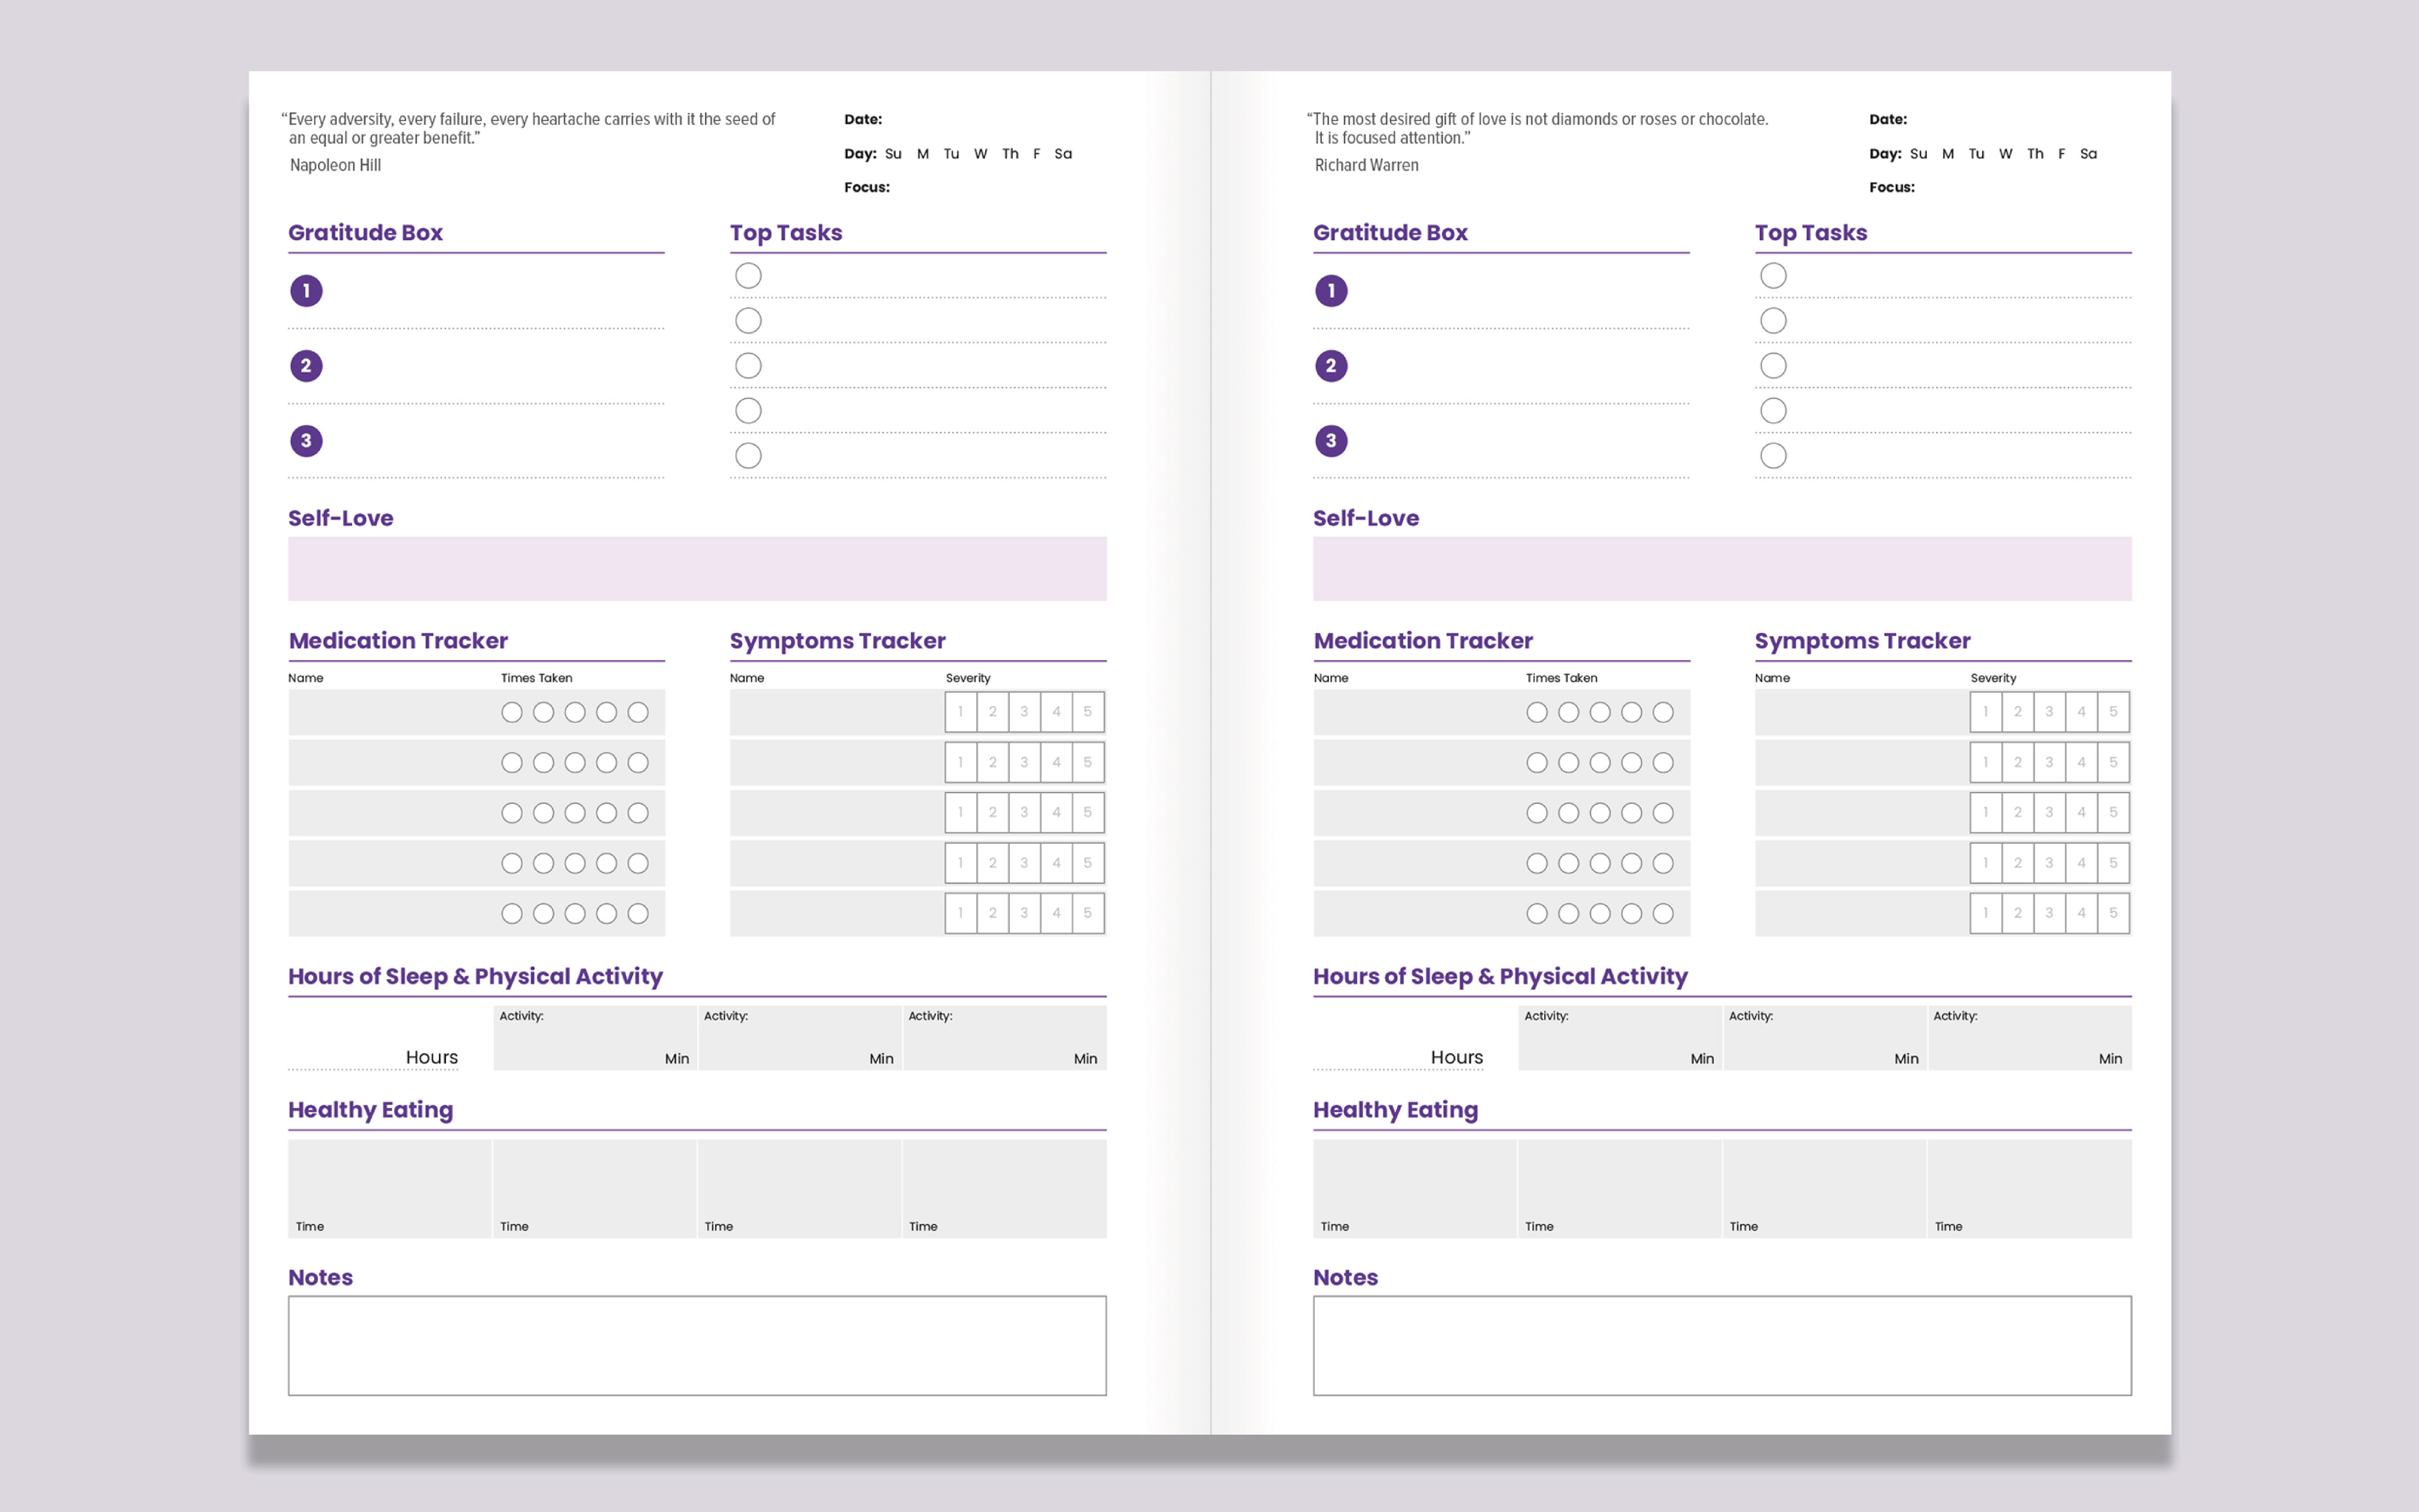This screenshot has width=2419, height=1512.
Task: Click 'Top Tasks' heading on right page
Action: click(1810, 233)
